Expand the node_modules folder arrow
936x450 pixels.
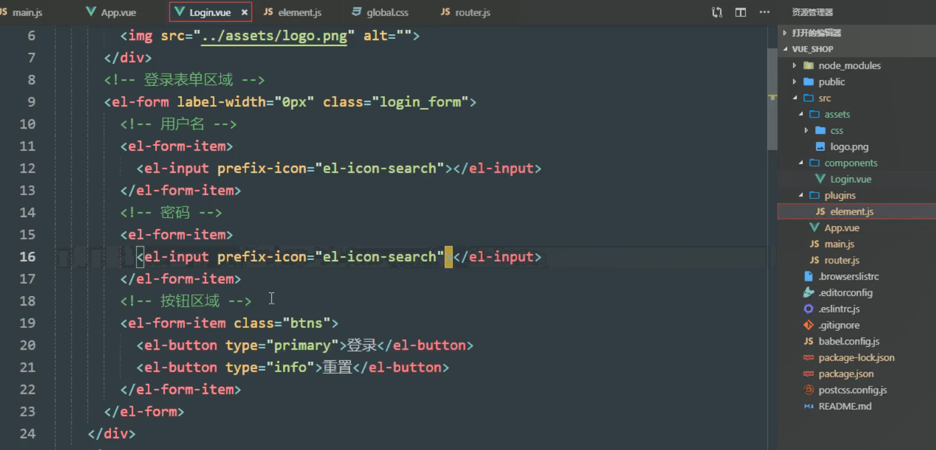[794, 65]
